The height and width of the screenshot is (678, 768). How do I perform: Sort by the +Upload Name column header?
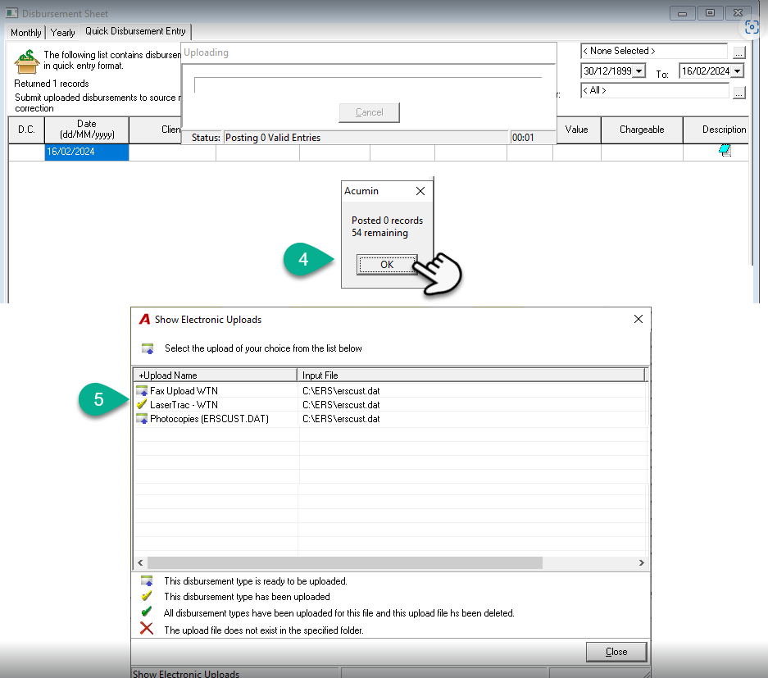click(216, 375)
